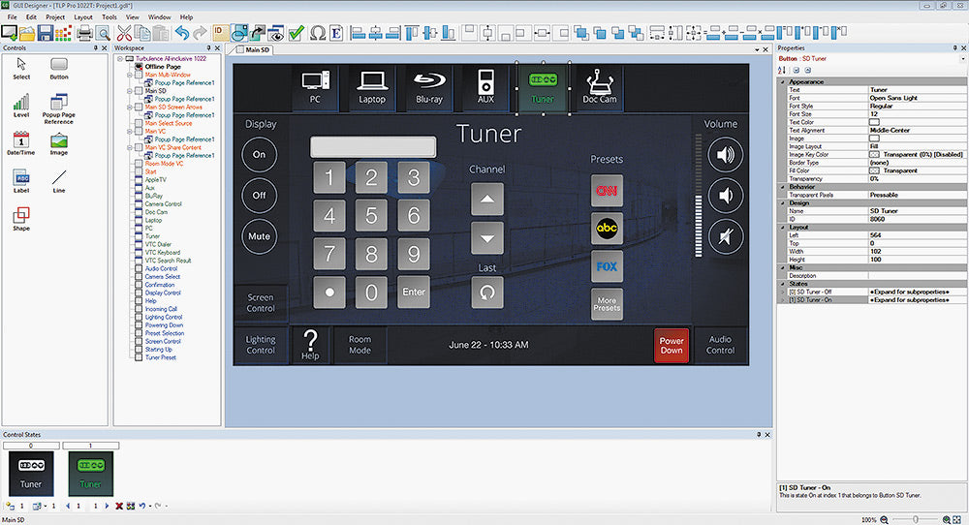Click the Channel up arrow button
969x525 pixels.
(x=487, y=199)
